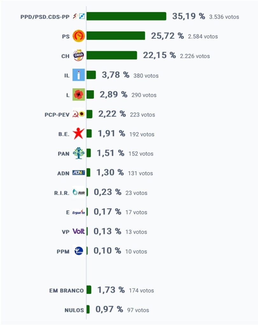Click the PPD/PSD.CDS-PP coalition logos
The width and height of the screenshot is (258, 325).
point(79,16)
